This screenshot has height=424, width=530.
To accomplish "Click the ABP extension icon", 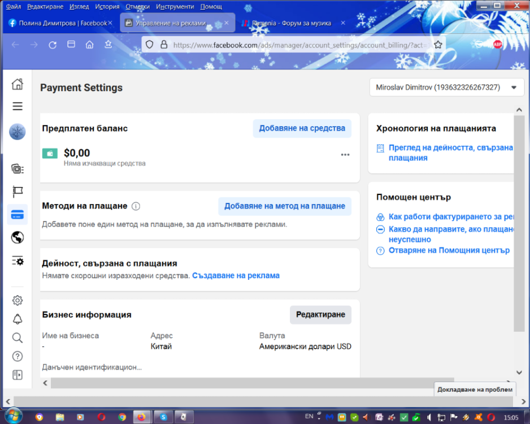I will point(497,44).
